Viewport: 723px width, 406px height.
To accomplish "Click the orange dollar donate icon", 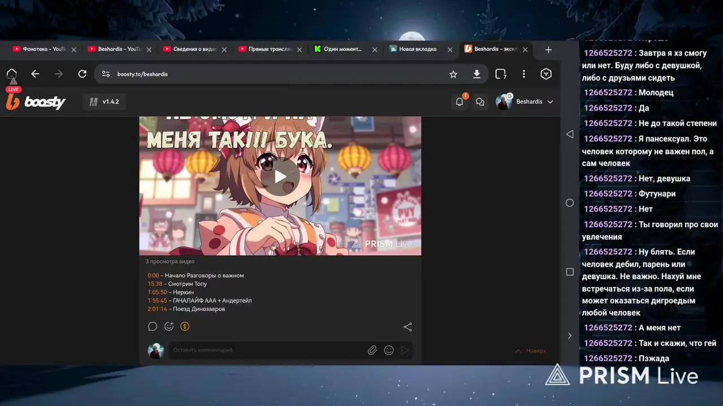I will (185, 326).
